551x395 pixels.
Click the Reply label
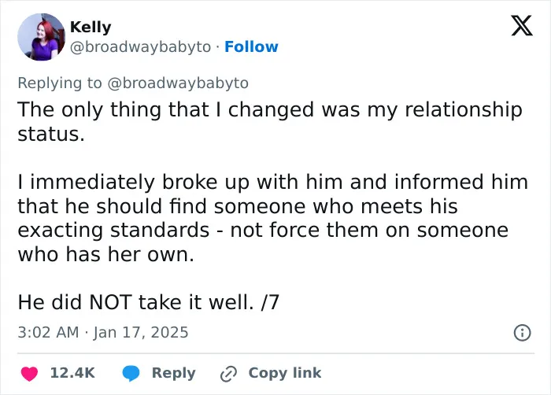(174, 373)
